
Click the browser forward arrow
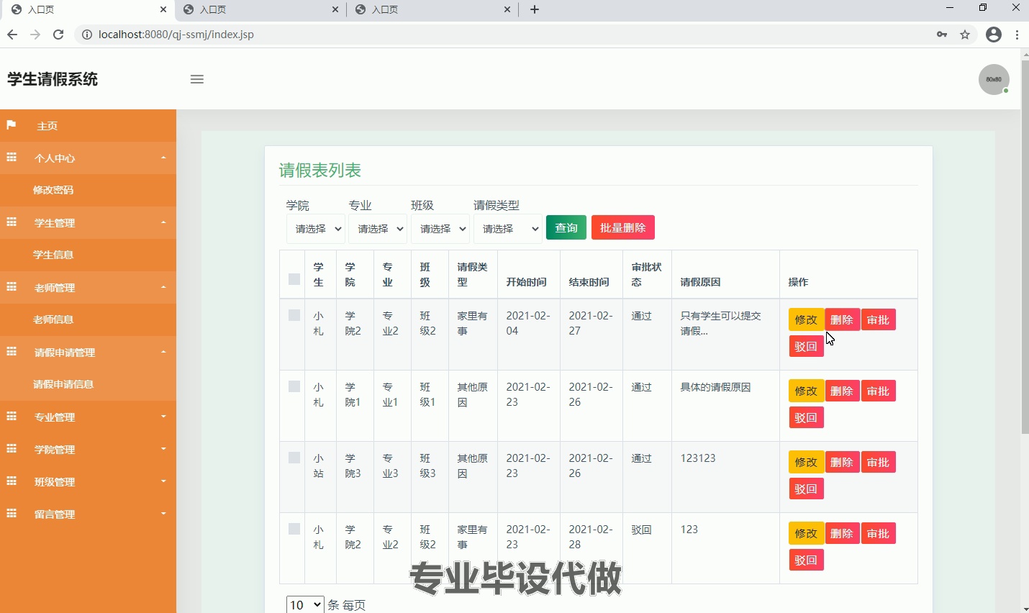click(x=35, y=35)
